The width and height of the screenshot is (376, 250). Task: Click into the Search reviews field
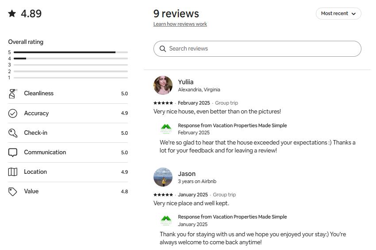[261, 49]
